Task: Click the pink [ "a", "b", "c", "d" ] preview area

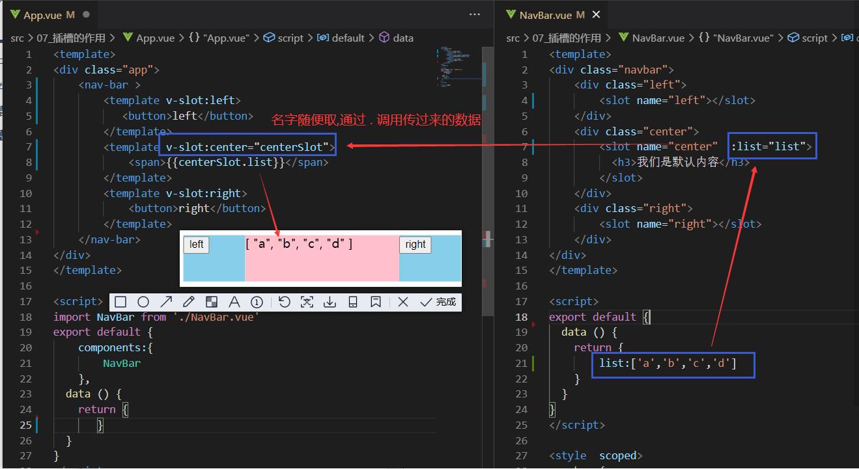Action: pyautogui.click(x=322, y=258)
